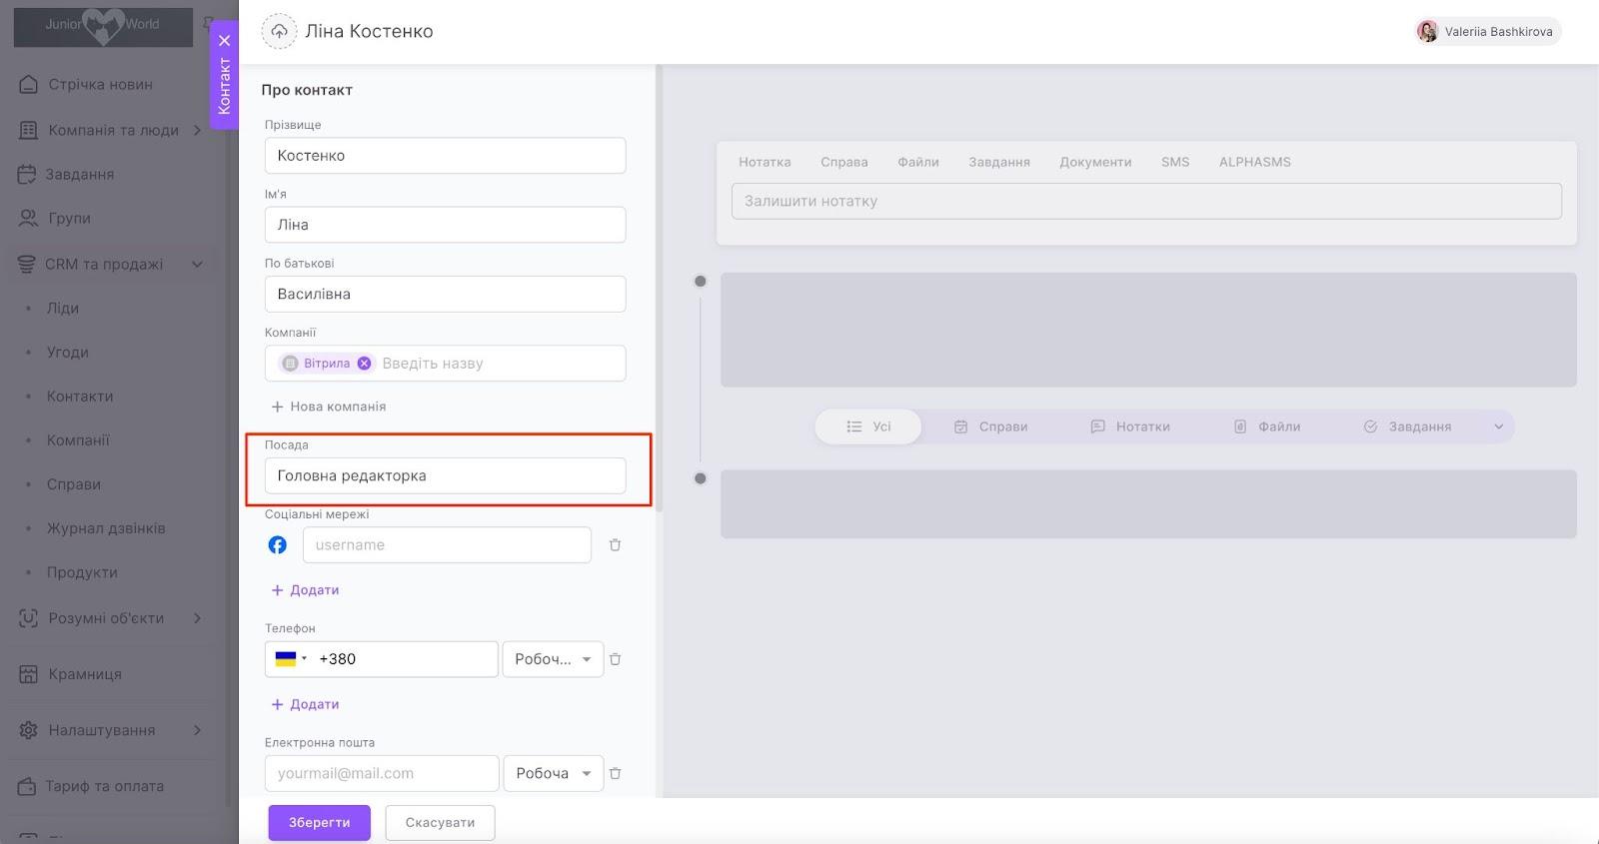Switch to the Справа tab
1599x844 pixels.
(843, 162)
